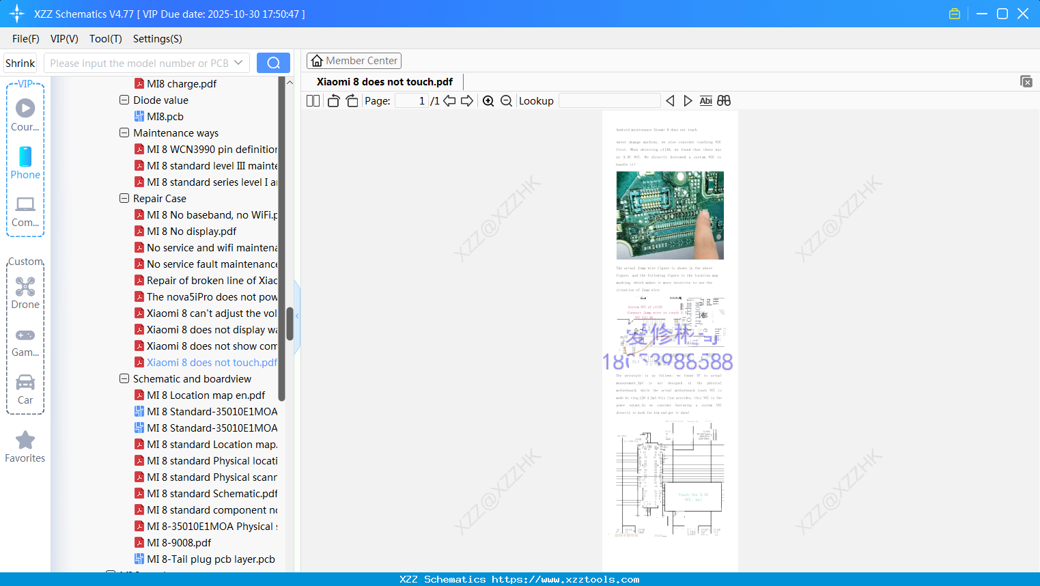
Task: Click the MI8.pcb file icon
Action: coord(139,117)
